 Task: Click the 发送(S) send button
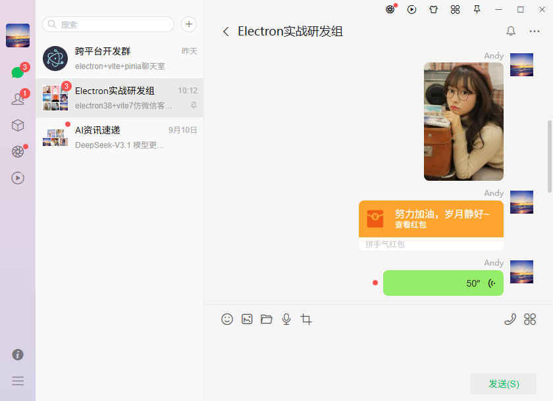click(504, 384)
